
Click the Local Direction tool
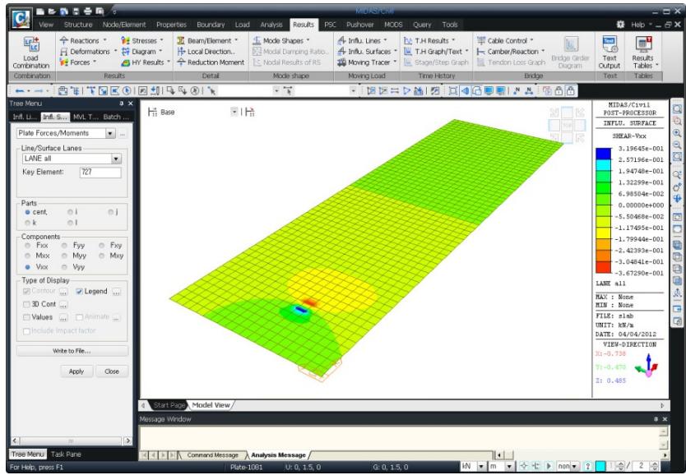pos(206,52)
